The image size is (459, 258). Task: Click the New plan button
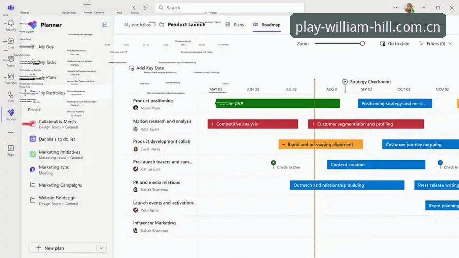[x=63, y=248]
